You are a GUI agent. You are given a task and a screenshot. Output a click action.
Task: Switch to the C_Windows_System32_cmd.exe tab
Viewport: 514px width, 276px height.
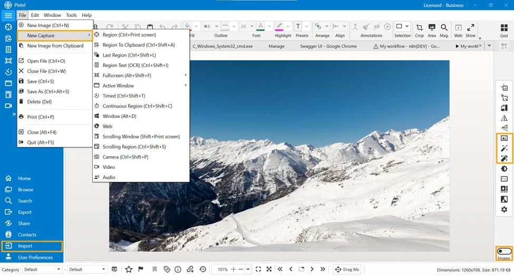click(222, 46)
